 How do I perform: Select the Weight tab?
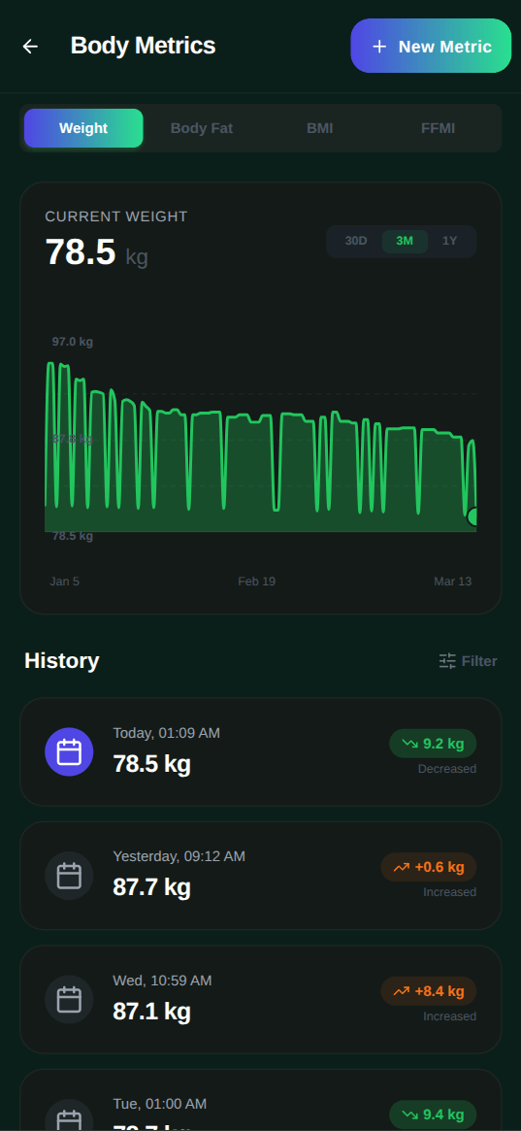pyautogui.click(x=83, y=128)
